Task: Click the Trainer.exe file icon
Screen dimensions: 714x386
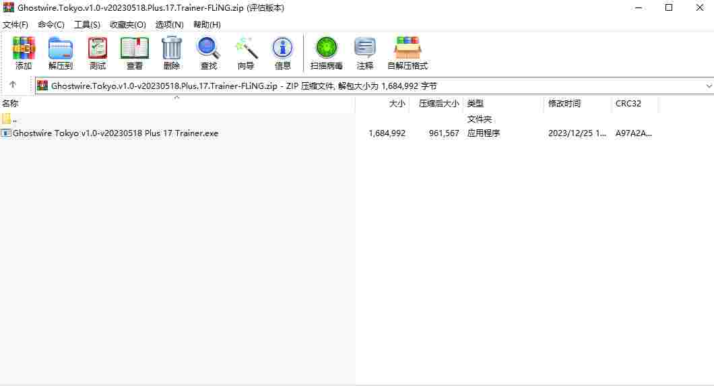Action: (6, 133)
